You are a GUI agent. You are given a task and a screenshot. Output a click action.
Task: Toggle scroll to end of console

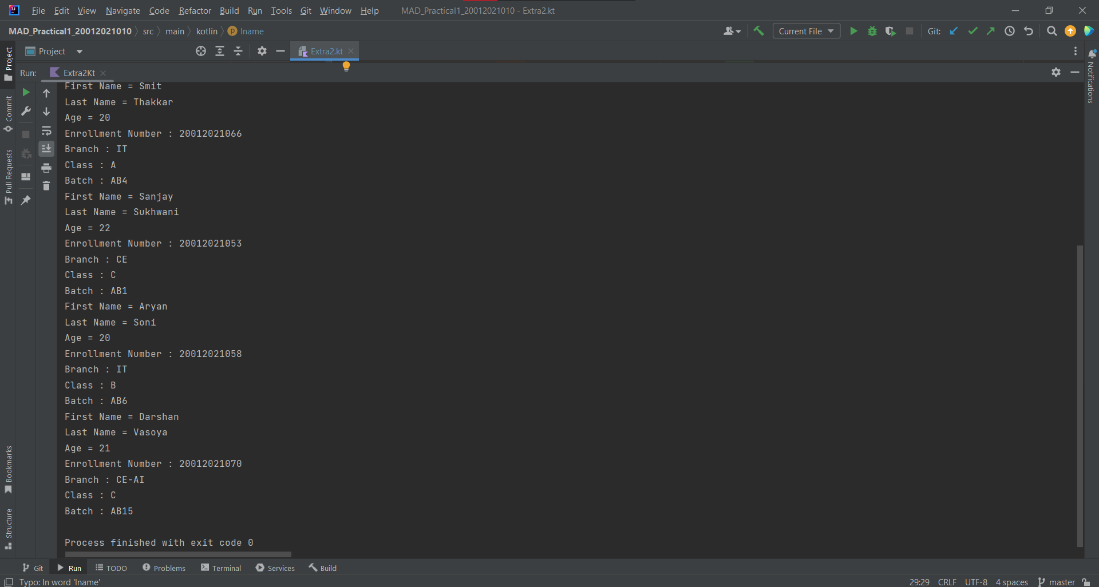pos(46,149)
